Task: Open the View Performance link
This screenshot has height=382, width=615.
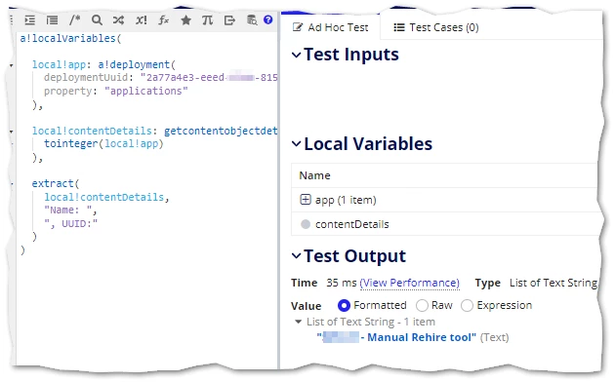Action: point(409,283)
